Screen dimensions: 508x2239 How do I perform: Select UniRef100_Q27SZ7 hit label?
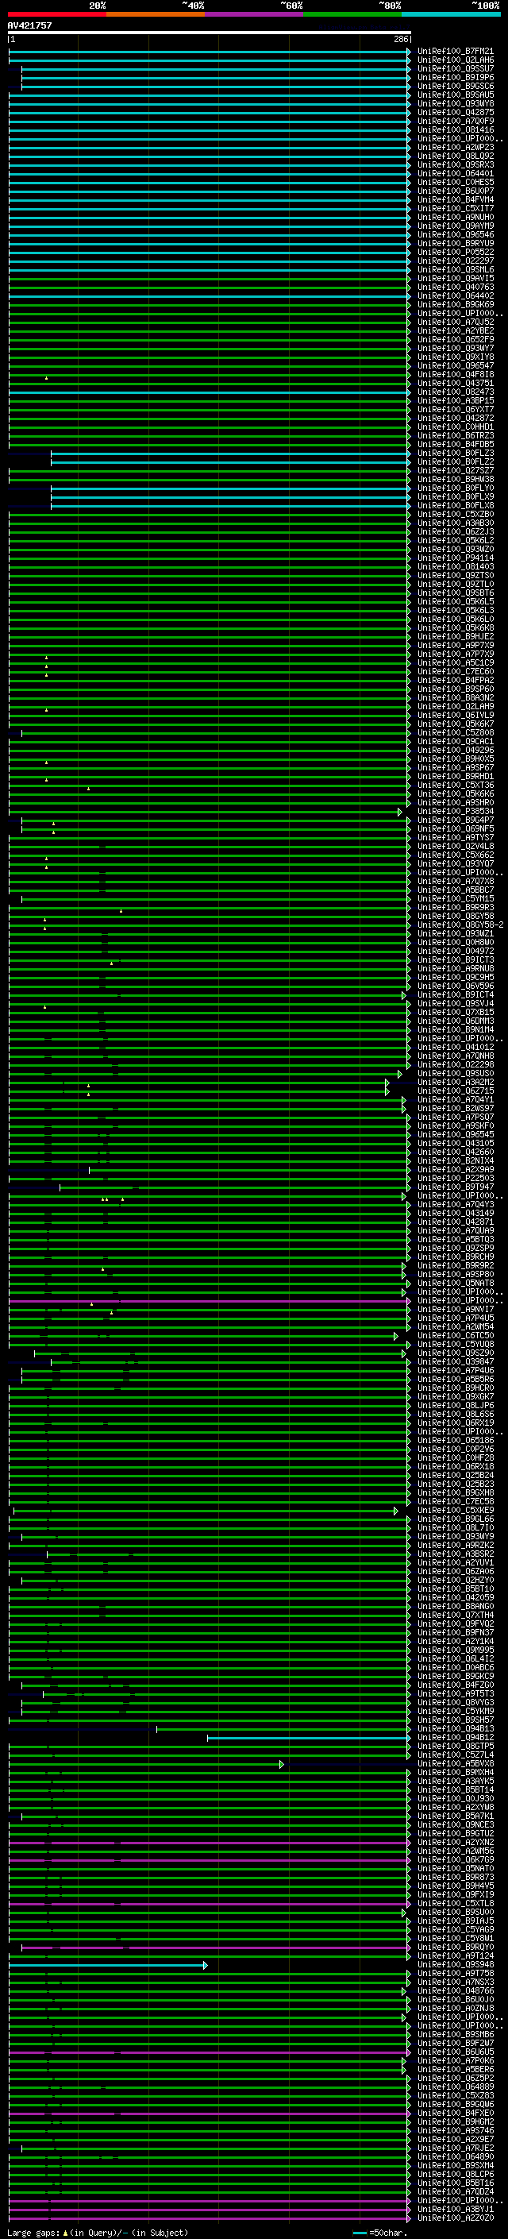pos(455,470)
